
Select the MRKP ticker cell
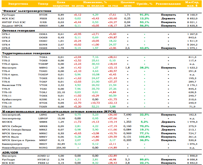(43, 140)
